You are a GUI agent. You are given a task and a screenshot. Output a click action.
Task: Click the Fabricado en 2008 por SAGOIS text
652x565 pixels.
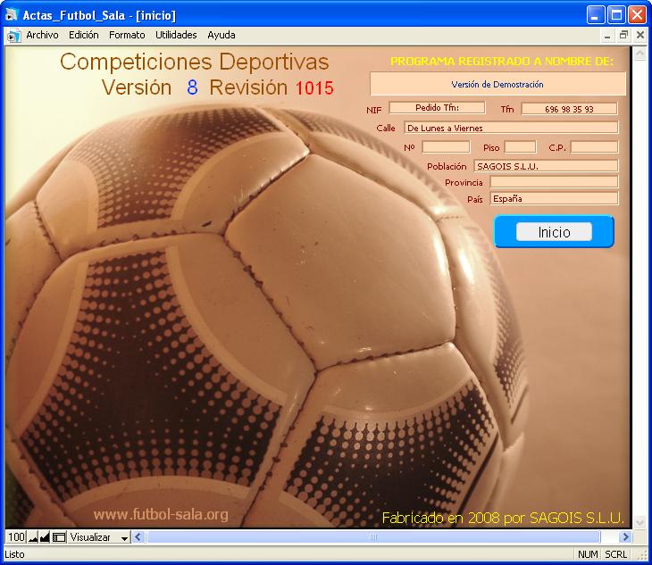click(x=503, y=518)
